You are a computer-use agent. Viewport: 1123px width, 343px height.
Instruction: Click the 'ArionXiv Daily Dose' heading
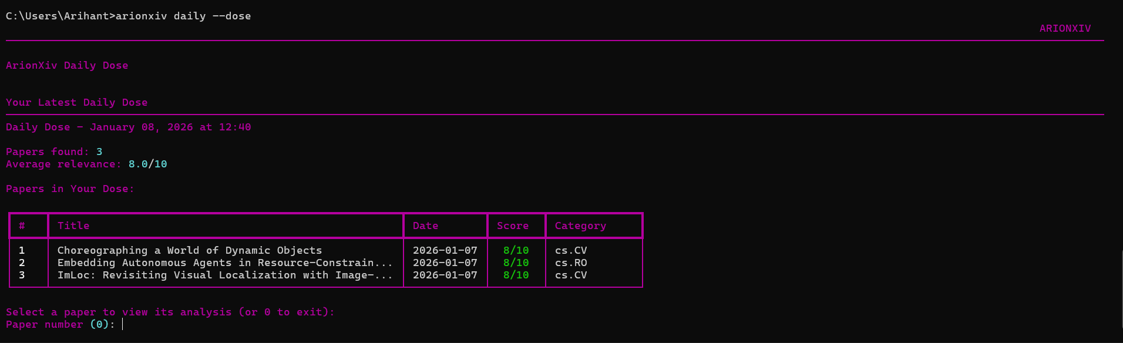pyautogui.click(x=67, y=65)
